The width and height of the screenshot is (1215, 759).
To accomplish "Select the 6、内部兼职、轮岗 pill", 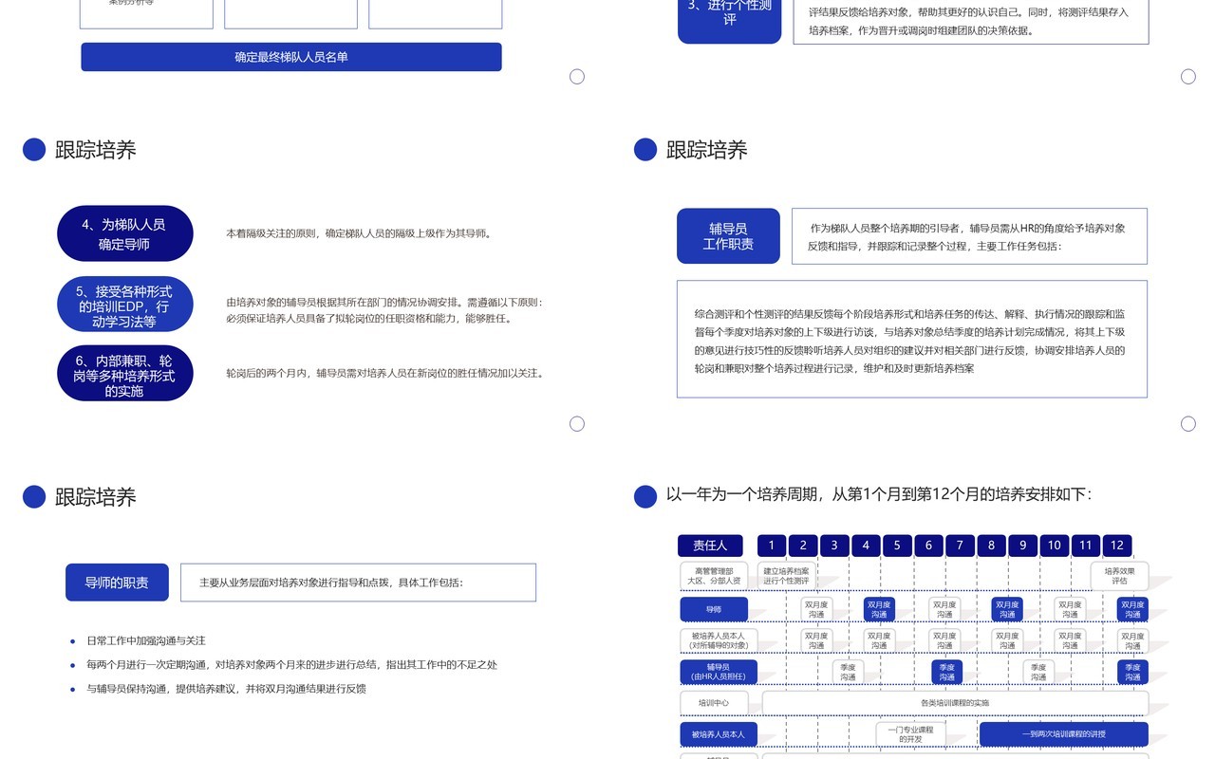I will (x=125, y=374).
